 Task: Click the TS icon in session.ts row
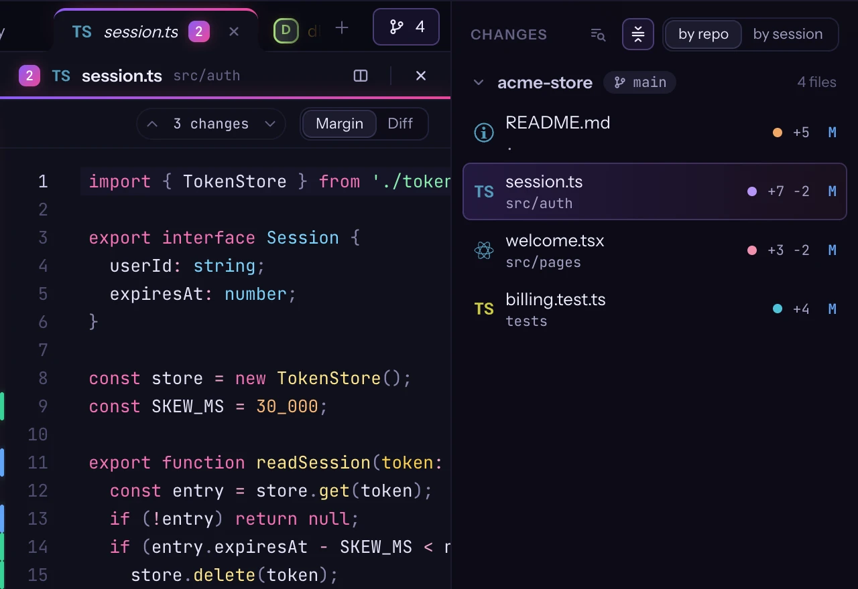tap(484, 192)
